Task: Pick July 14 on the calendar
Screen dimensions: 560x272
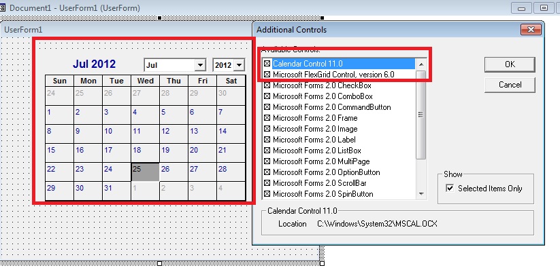Action: [x=231, y=134]
